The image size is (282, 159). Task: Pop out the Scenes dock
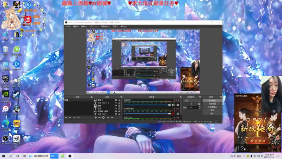pyautogui.click(x=92, y=97)
